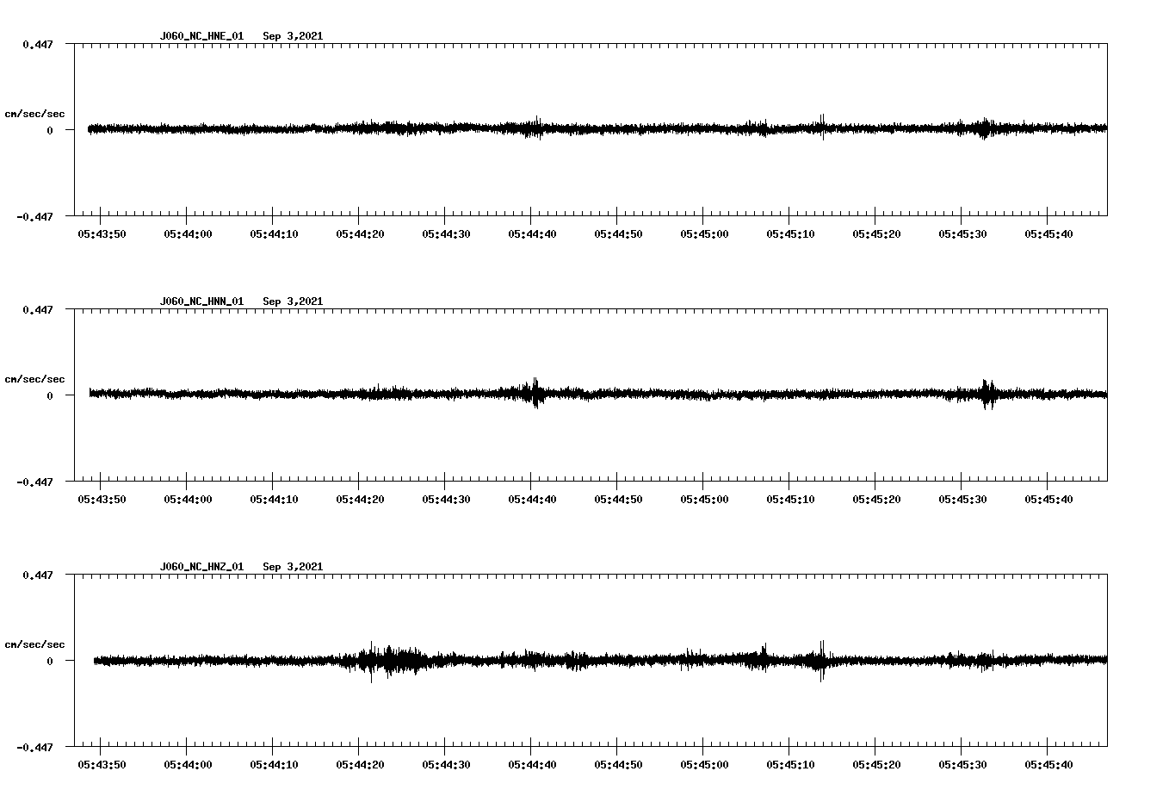Click the 0.447 upper limit of HNZ plot

pyautogui.click(x=37, y=575)
